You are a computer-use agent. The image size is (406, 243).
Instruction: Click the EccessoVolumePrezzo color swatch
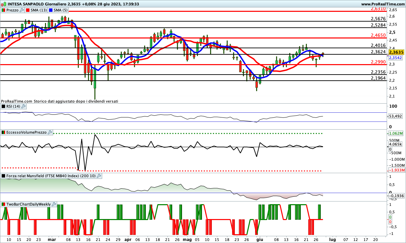[3, 132]
